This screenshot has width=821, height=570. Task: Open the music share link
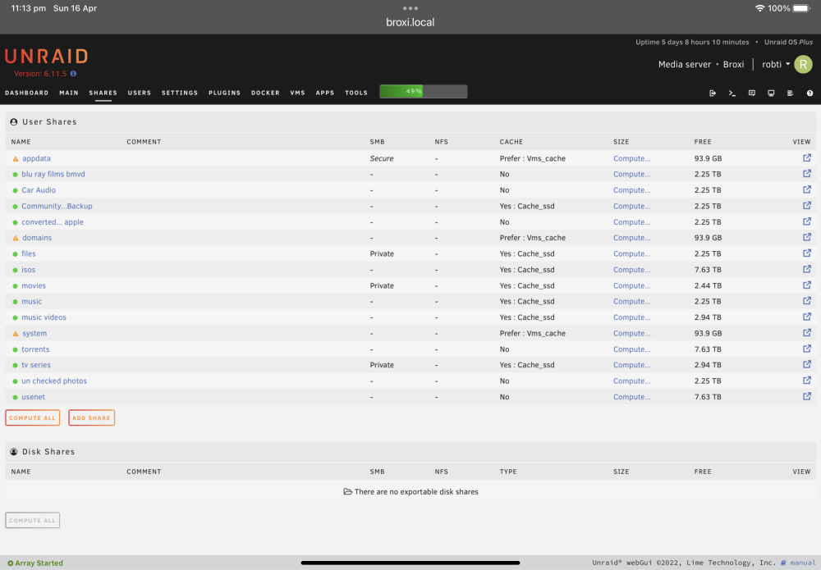pyautogui.click(x=31, y=302)
